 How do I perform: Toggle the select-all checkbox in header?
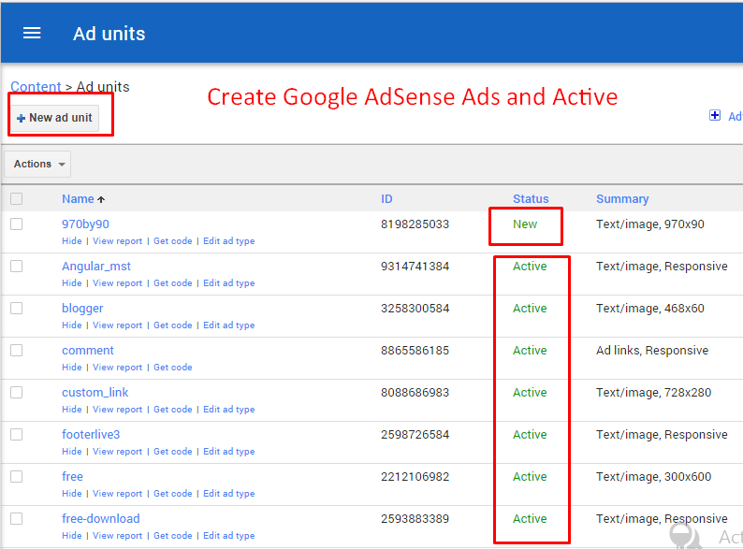coord(17,198)
